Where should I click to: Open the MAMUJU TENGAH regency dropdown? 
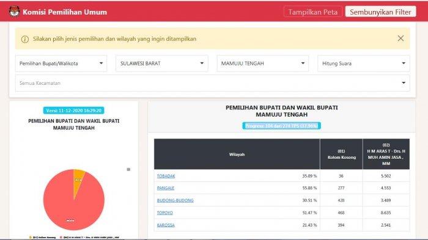[x=262, y=64]
